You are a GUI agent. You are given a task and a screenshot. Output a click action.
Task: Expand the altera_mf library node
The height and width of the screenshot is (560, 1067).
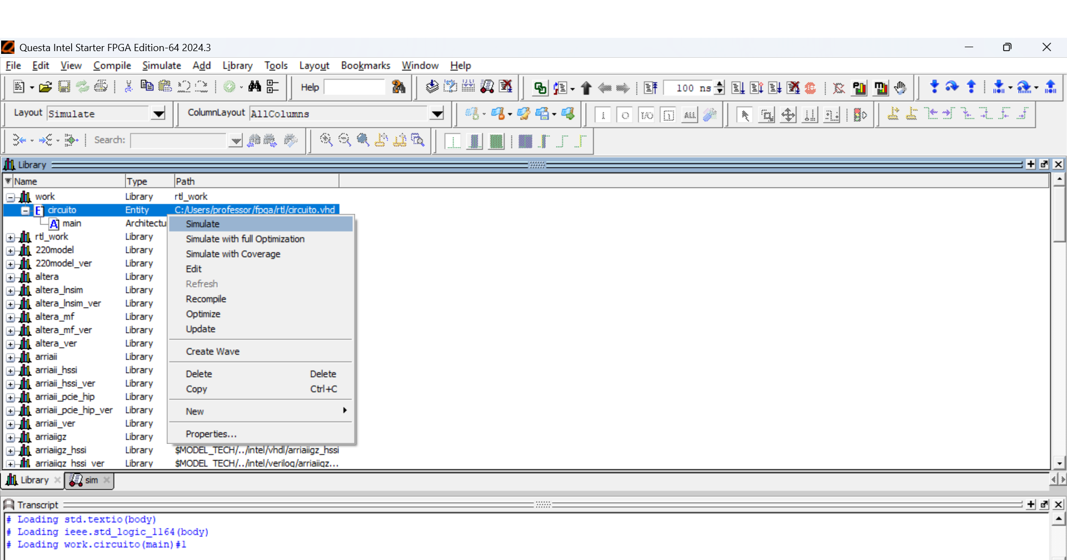point(11,317)
